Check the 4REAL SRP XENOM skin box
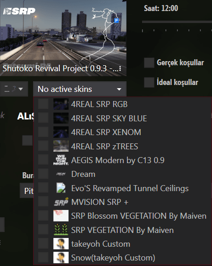The image size is (212, 266). tap(43, 132)
